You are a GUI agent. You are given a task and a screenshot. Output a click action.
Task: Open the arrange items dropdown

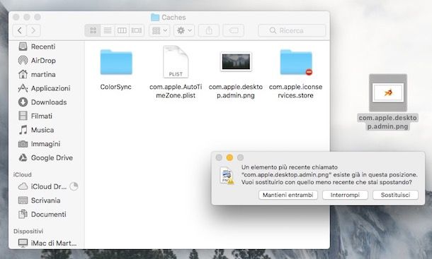click(x=159, y=30)
